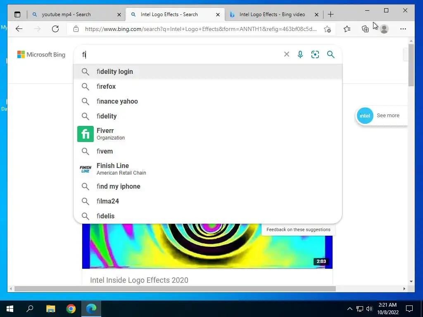Click the intel 'See more' button
This screenshot has width=423, height=317.
(381, 116)
